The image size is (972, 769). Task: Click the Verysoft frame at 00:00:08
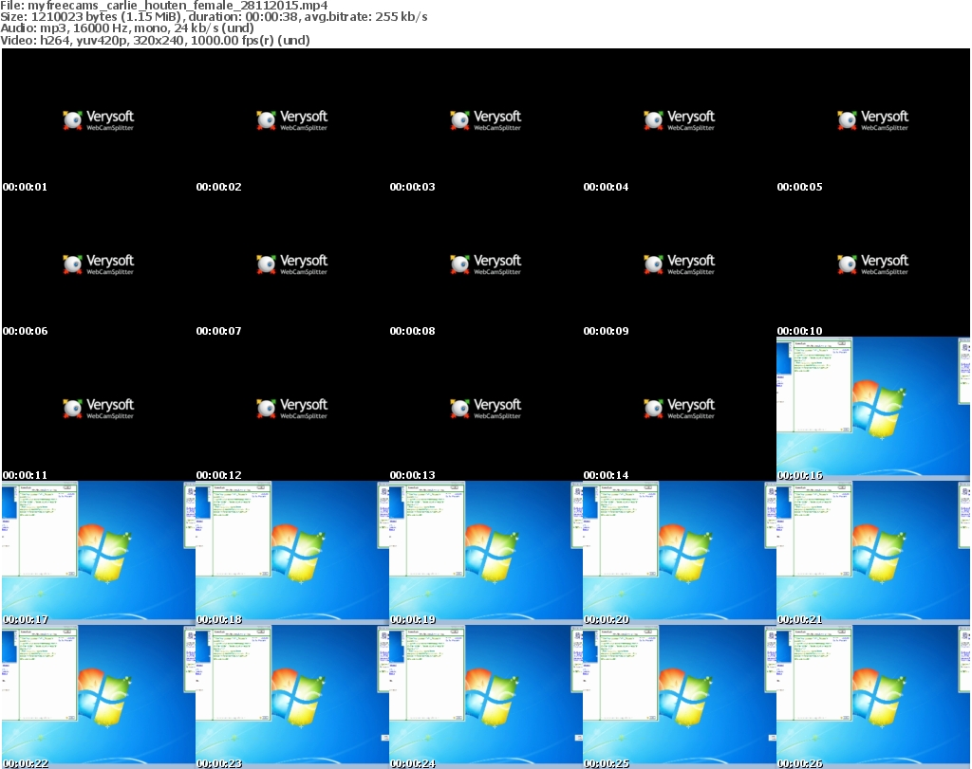point(486,265)
